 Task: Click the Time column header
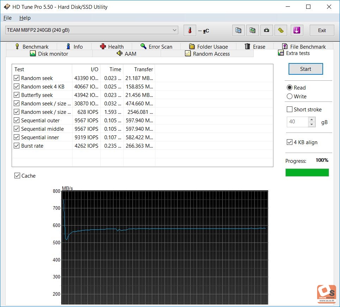point(112,69)
